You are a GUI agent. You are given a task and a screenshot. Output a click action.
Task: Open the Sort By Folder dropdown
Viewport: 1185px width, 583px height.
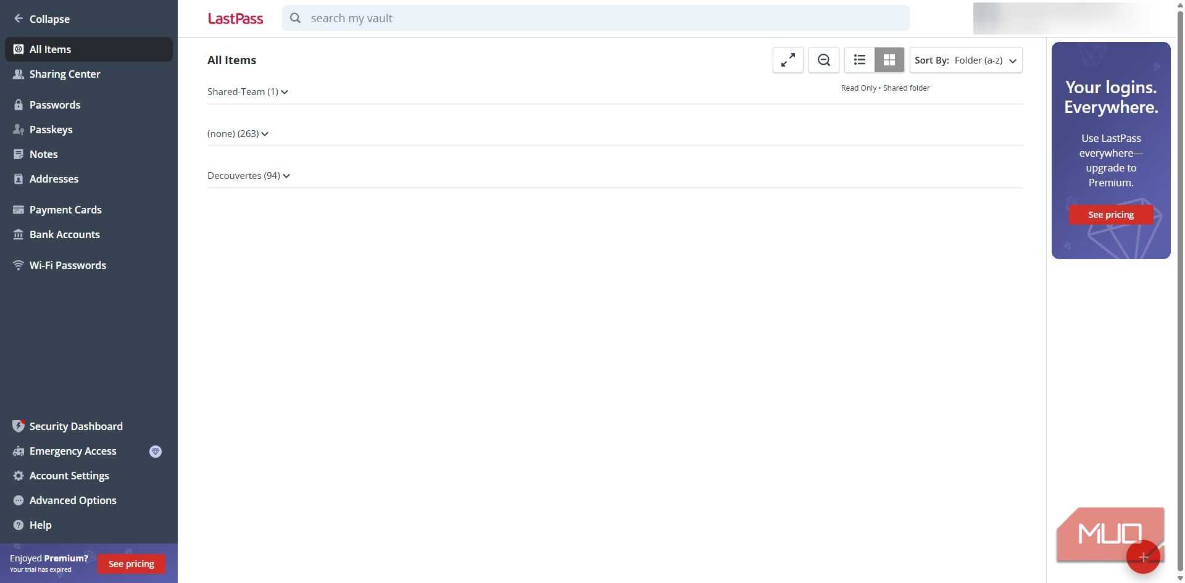coord(966,60)
